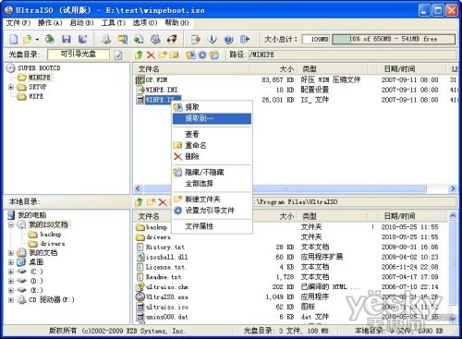
Task: Click the New folder icon in the local pane toolbar
Action: click(151, 202)
